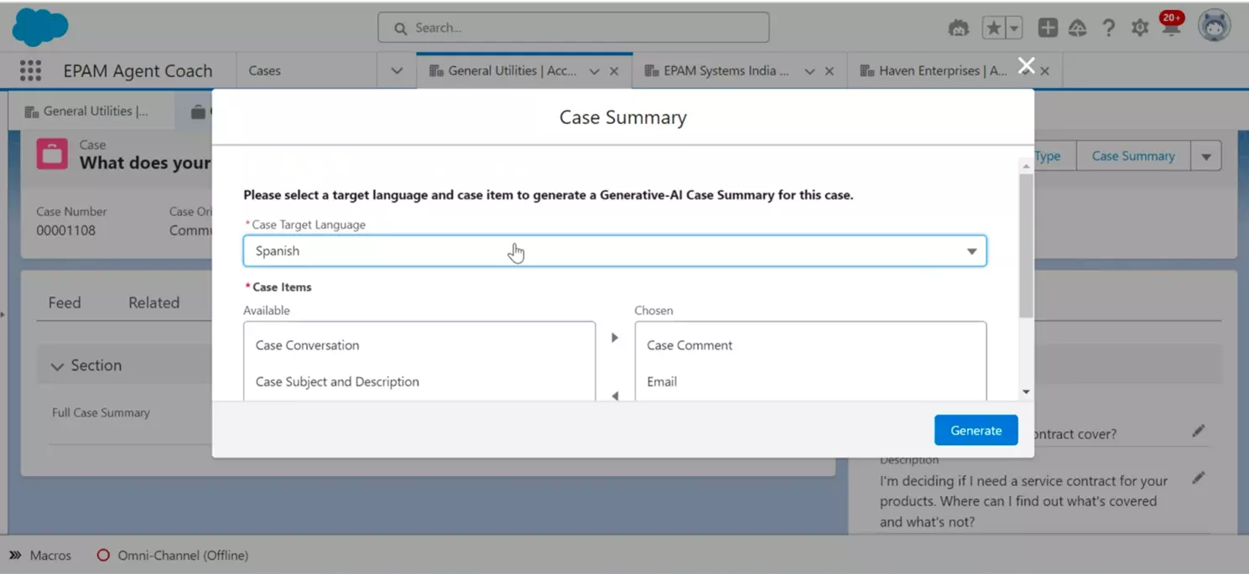The image size is (1249, 574).
Task: Click the EPAM Agent Coach app name
Action: [138, 70]
